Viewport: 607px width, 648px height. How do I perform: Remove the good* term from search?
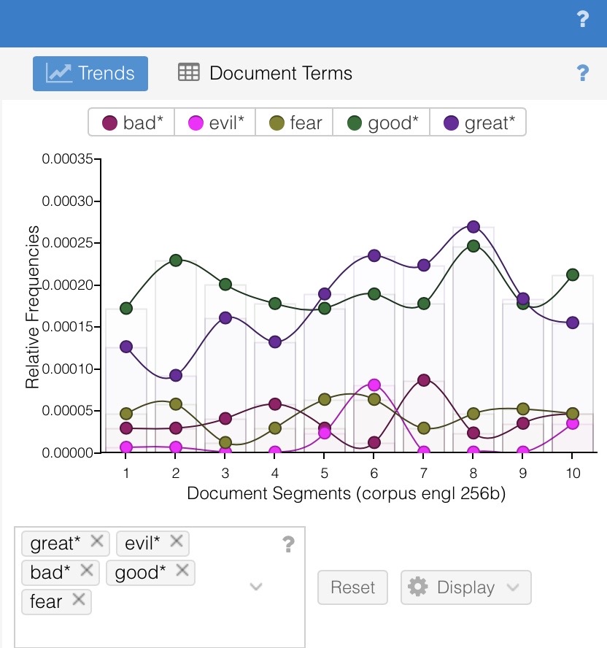click(x=182, y=571)
